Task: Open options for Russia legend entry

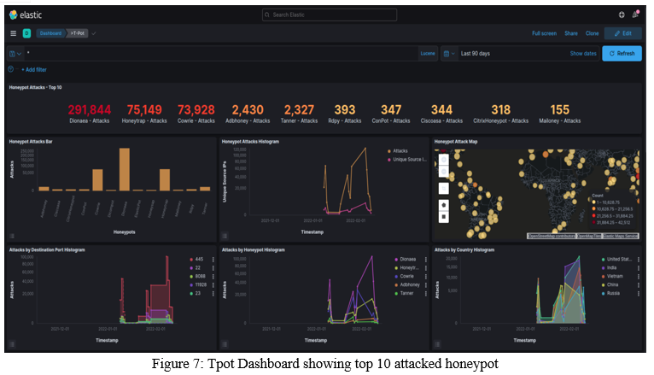Action: (x=639, y=294)
